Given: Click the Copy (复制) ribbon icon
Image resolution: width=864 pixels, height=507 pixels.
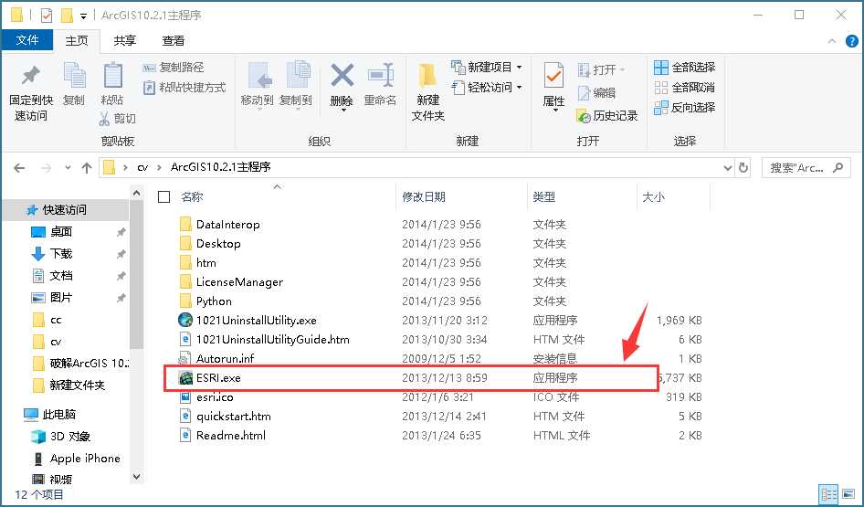Looking at the screenshot, I should [x=74, y=76].
